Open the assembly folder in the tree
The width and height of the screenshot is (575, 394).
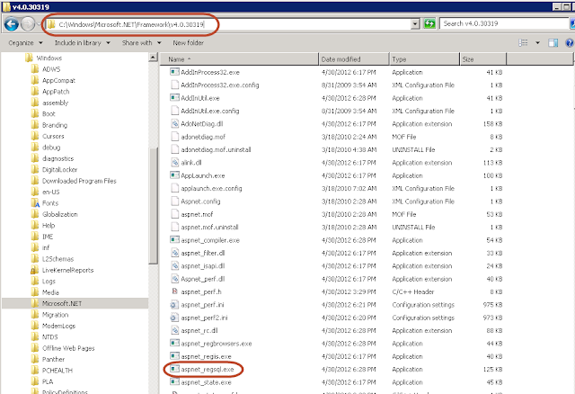click(x=55, y=103)
